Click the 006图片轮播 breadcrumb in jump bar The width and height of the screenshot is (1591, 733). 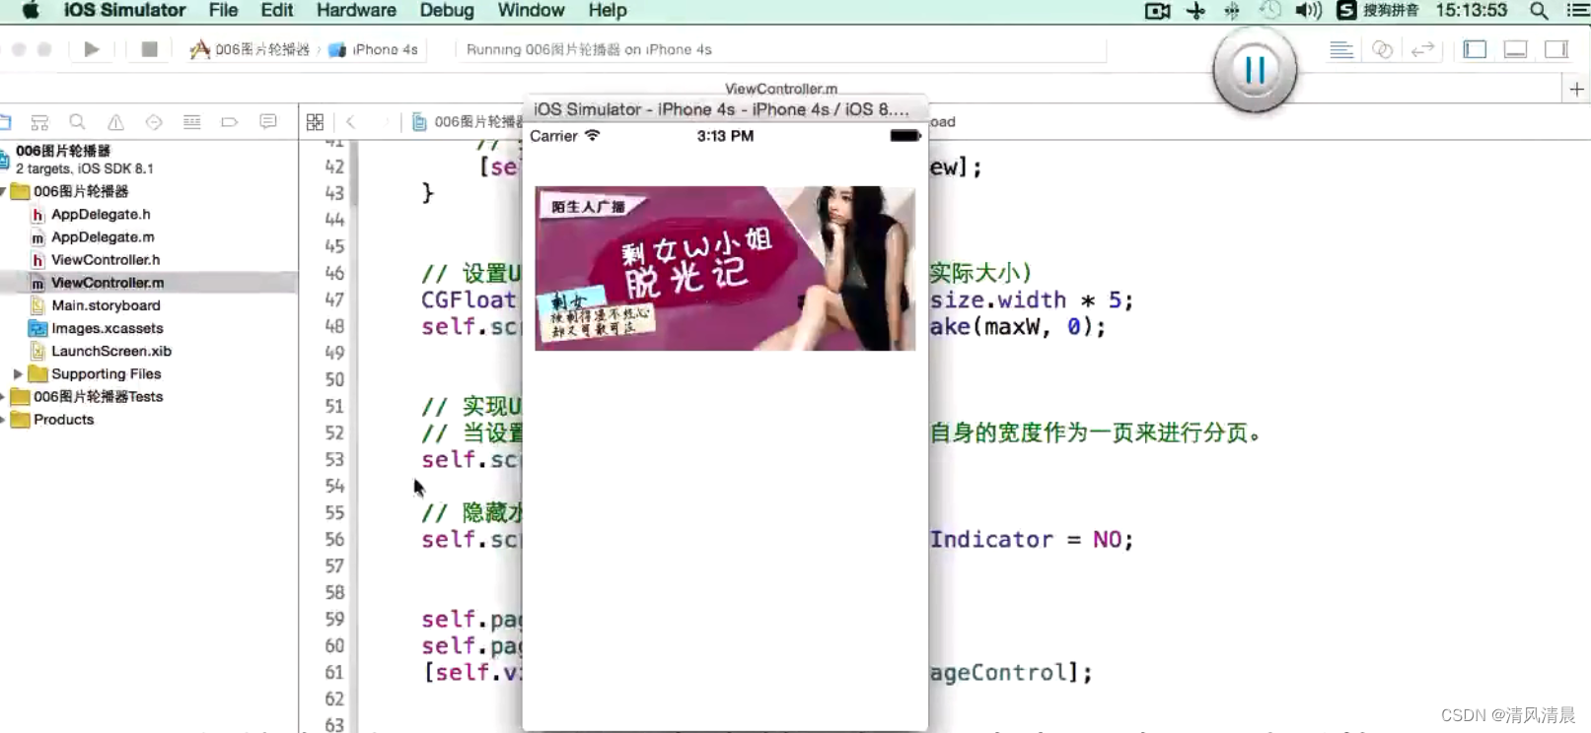(x=468, y=122)
